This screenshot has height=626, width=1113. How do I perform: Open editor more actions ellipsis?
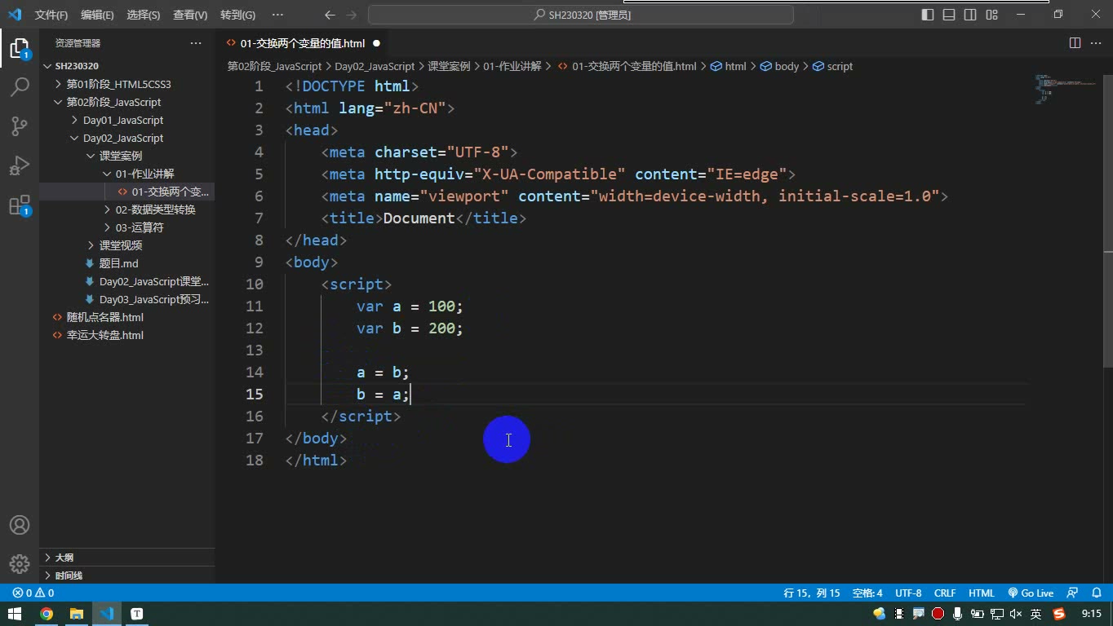click(x=1096, y=43)
